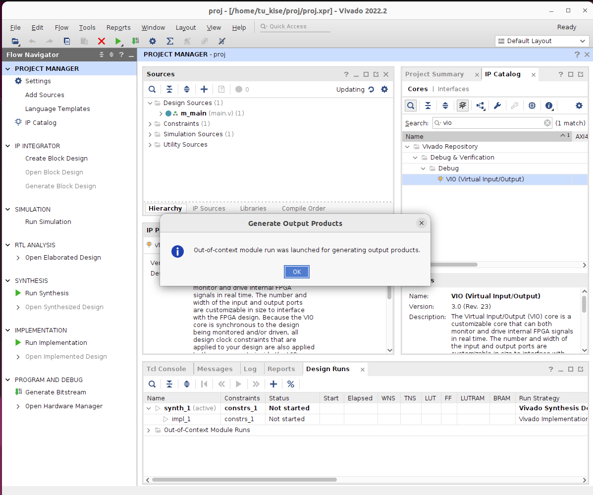Toggle the search button in IP Catalog

(411, 106)
